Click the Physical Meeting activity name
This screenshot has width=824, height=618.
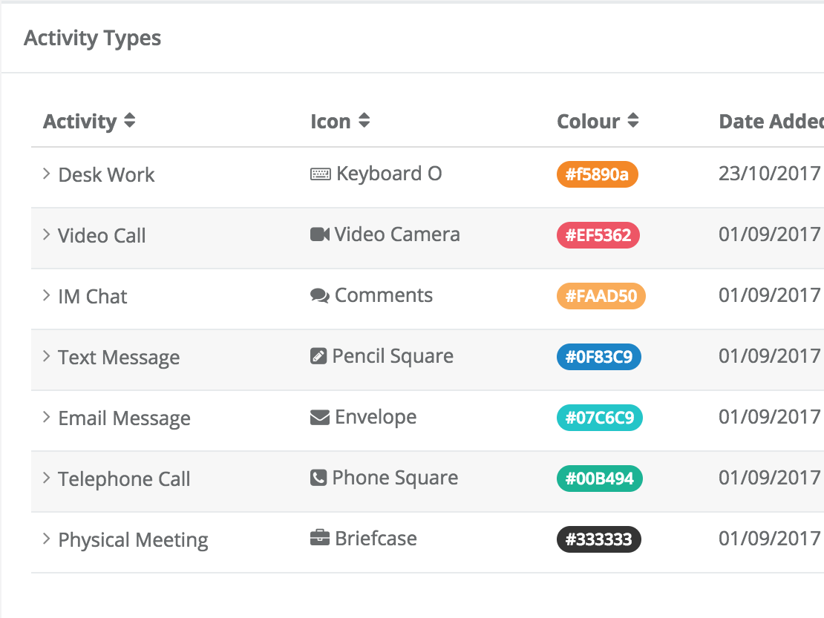tap(133, 540)
